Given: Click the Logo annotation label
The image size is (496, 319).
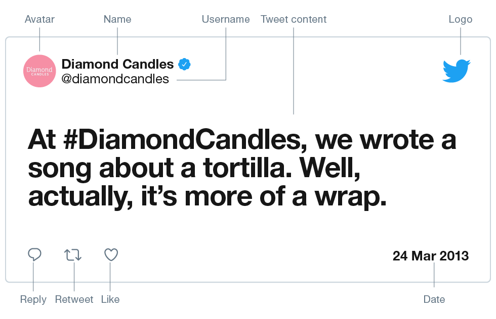Looking at the screenshot, I should (461, 19).
